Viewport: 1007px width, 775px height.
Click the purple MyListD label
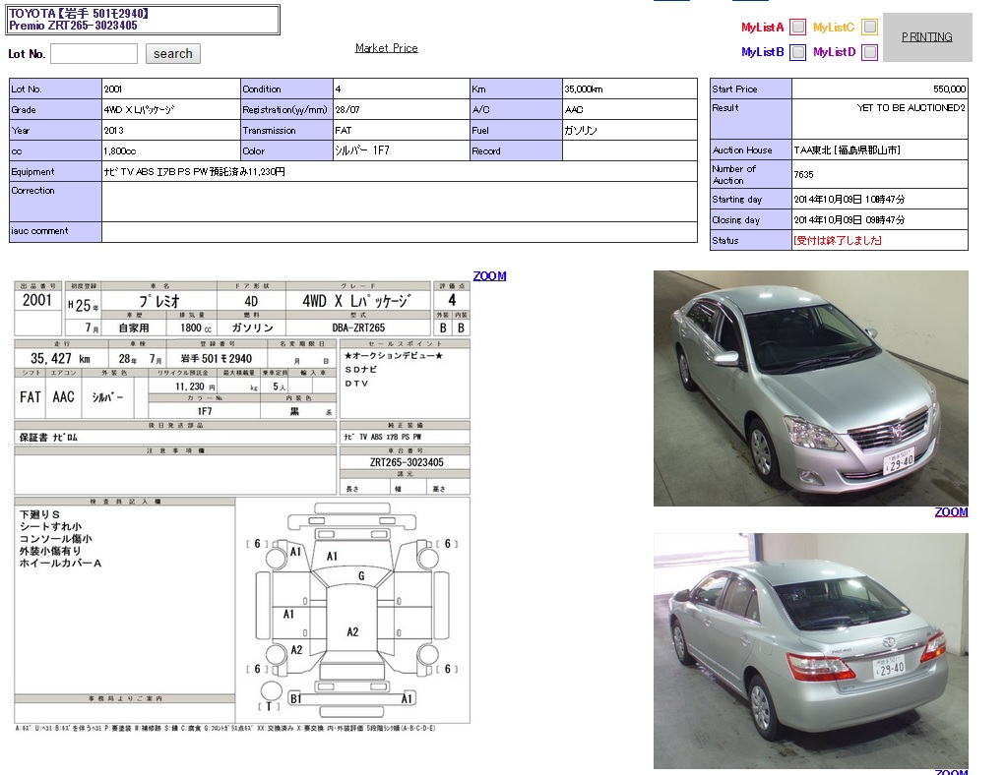pos(834,52)
